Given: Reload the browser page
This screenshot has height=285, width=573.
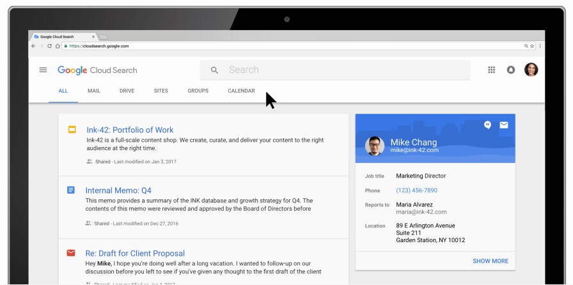Looking at the screenshot, I should click(x=49, y=46).
